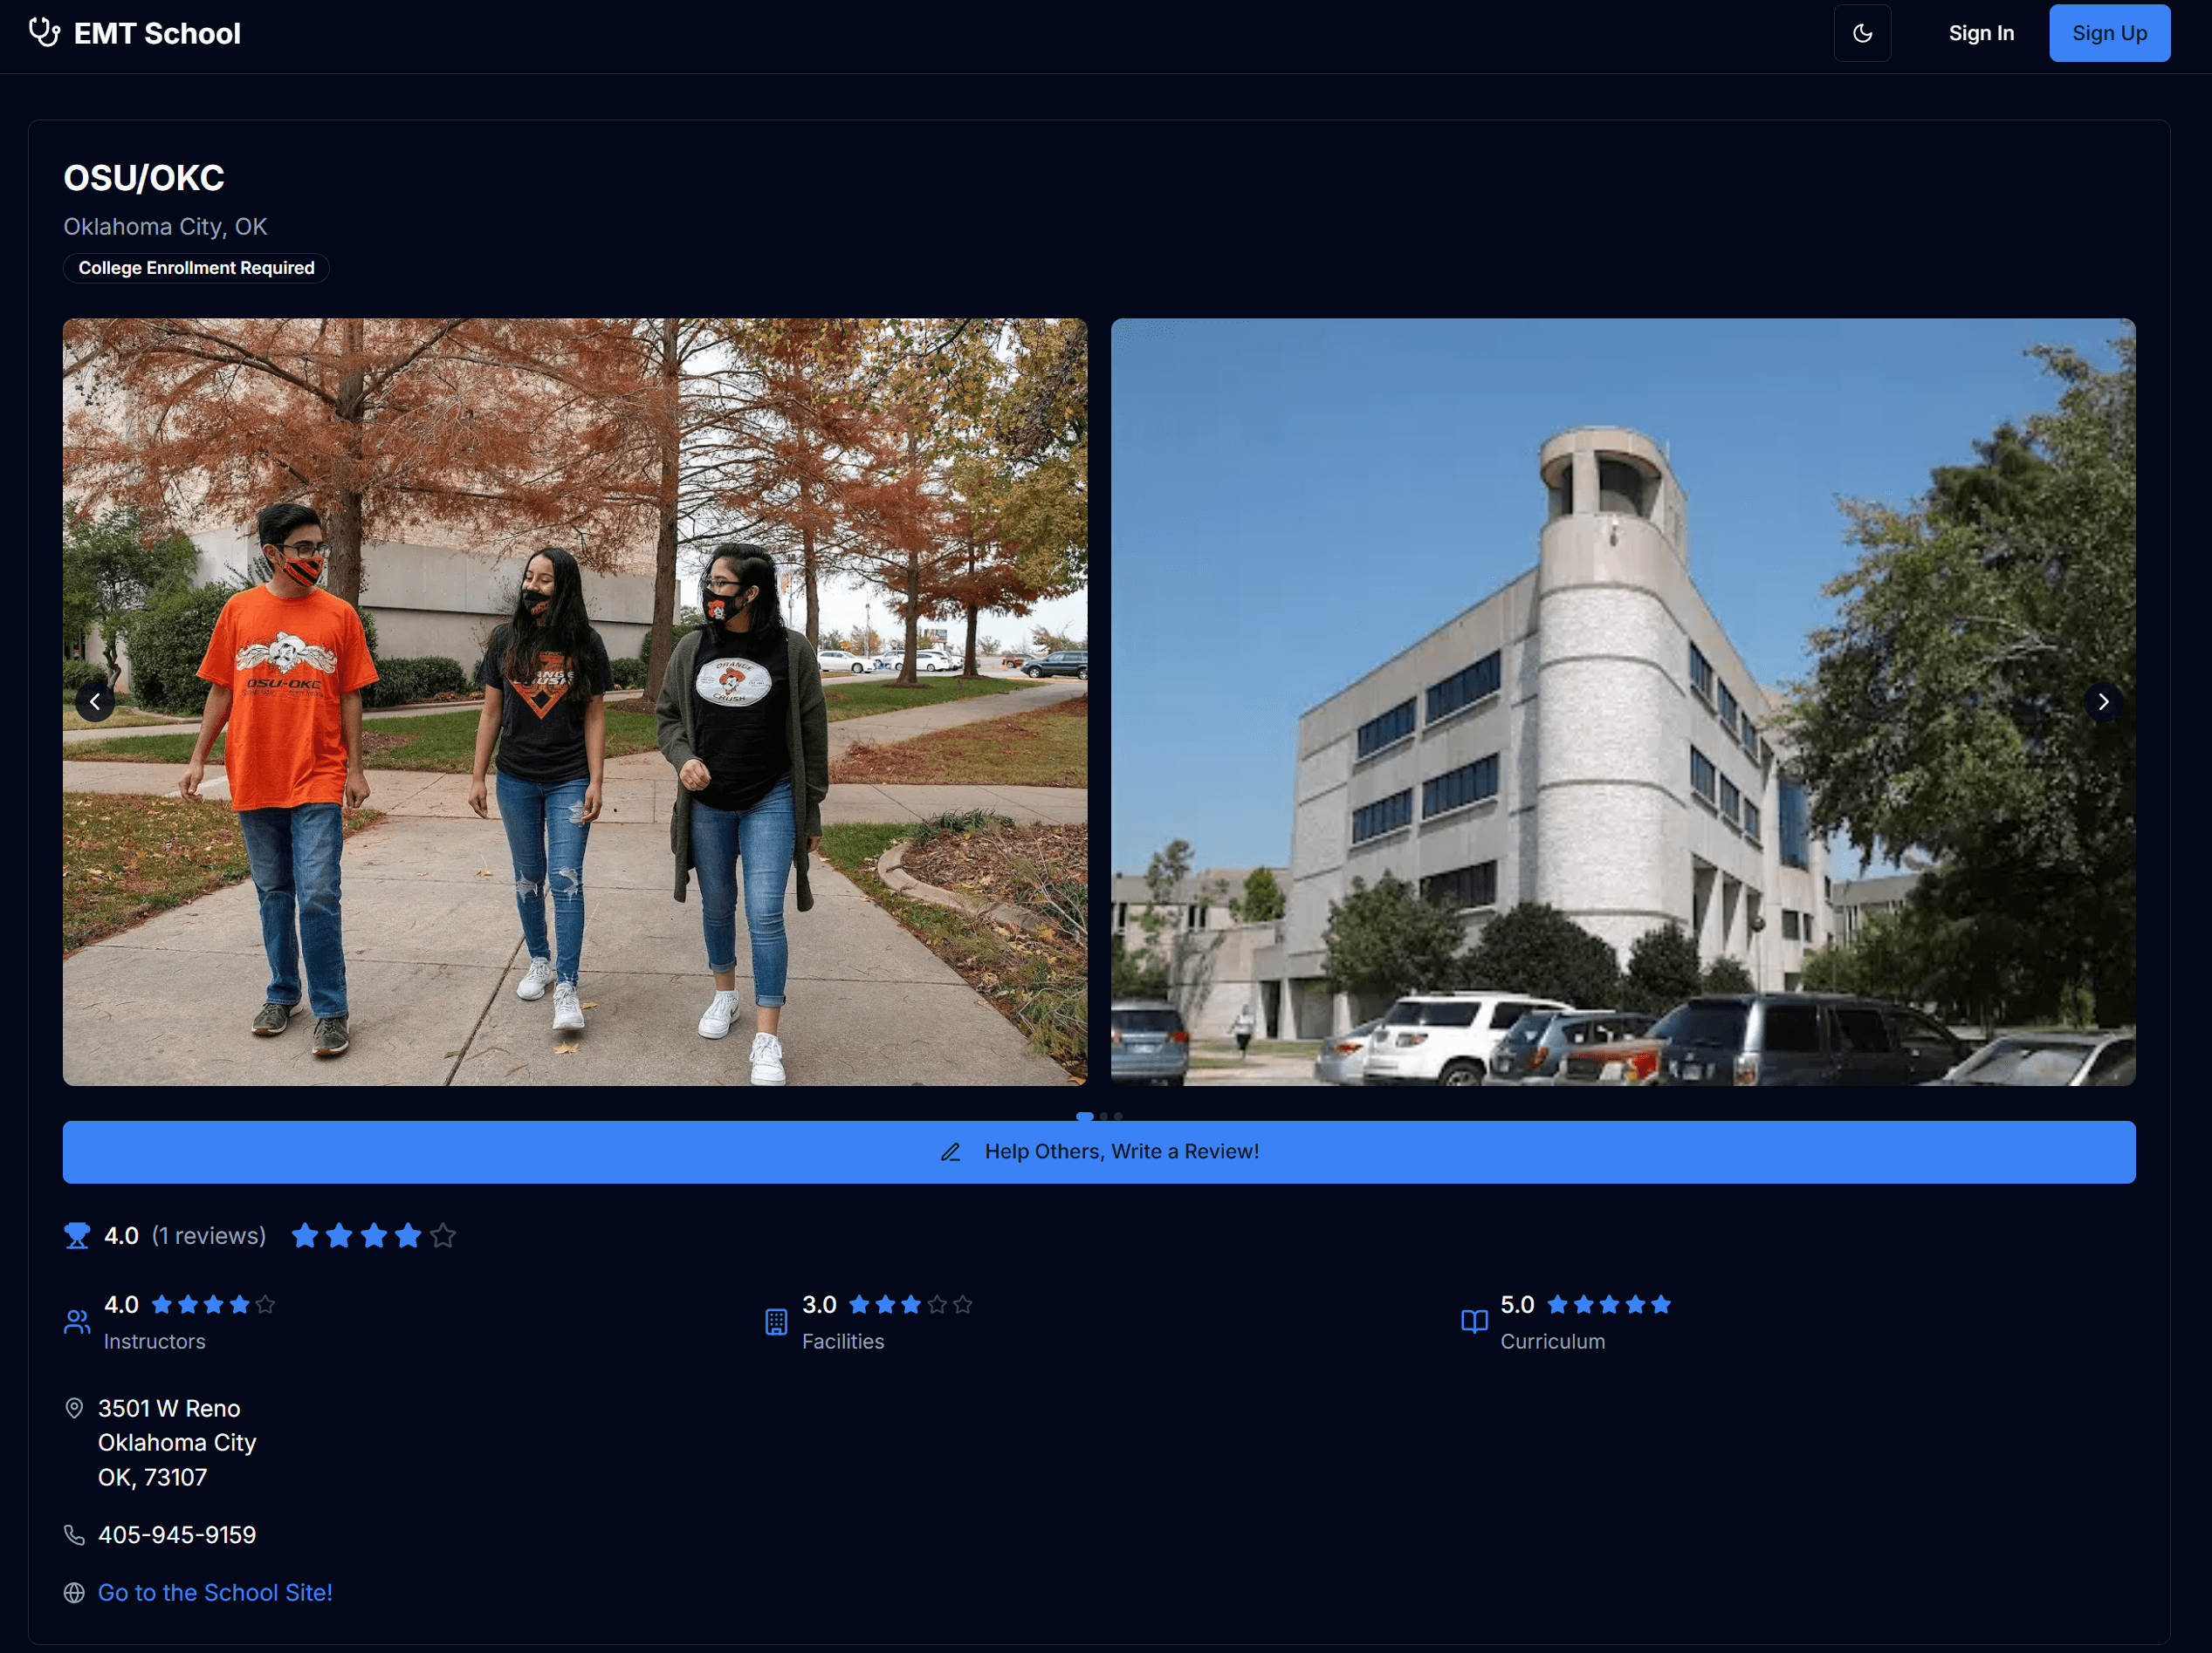Viewport: 2212px width, 1653px height.
Task: Click the building icon beside Facilities rating
Action: (777, 1322)
